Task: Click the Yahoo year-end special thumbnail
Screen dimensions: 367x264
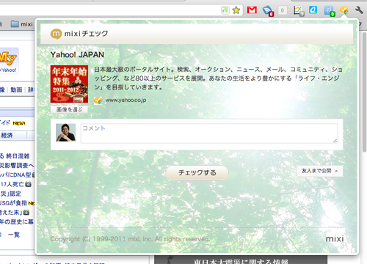Action: tap(69, 84)
